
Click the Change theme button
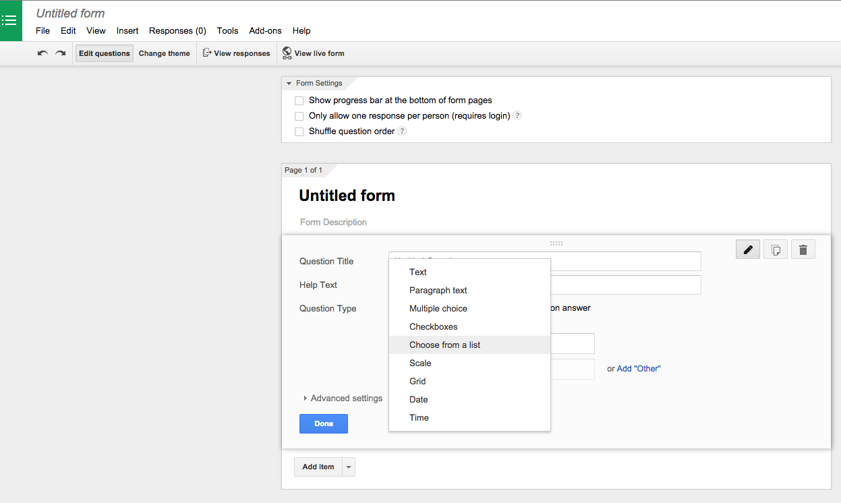pos(165,53)
